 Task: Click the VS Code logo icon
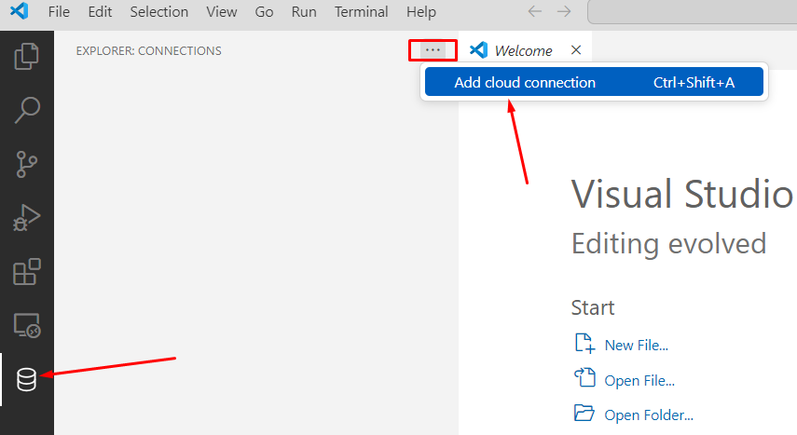coord(20,10)
